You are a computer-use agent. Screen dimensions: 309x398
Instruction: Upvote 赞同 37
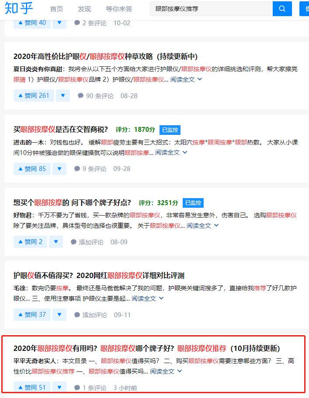(x=32, y=315)
